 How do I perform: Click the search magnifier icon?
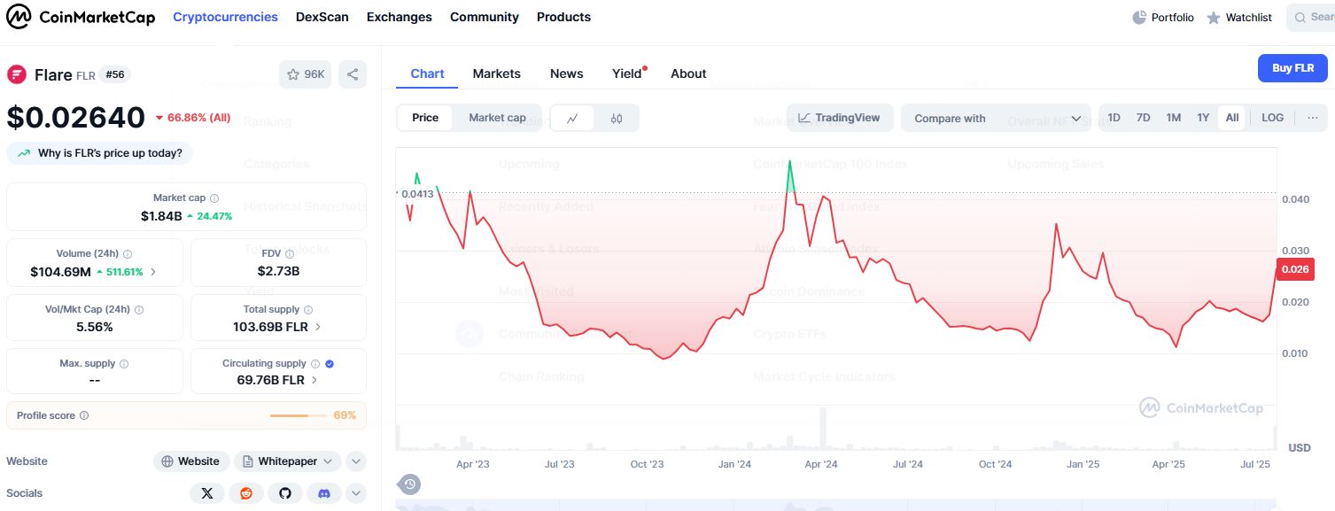[x=1300, y=18]
